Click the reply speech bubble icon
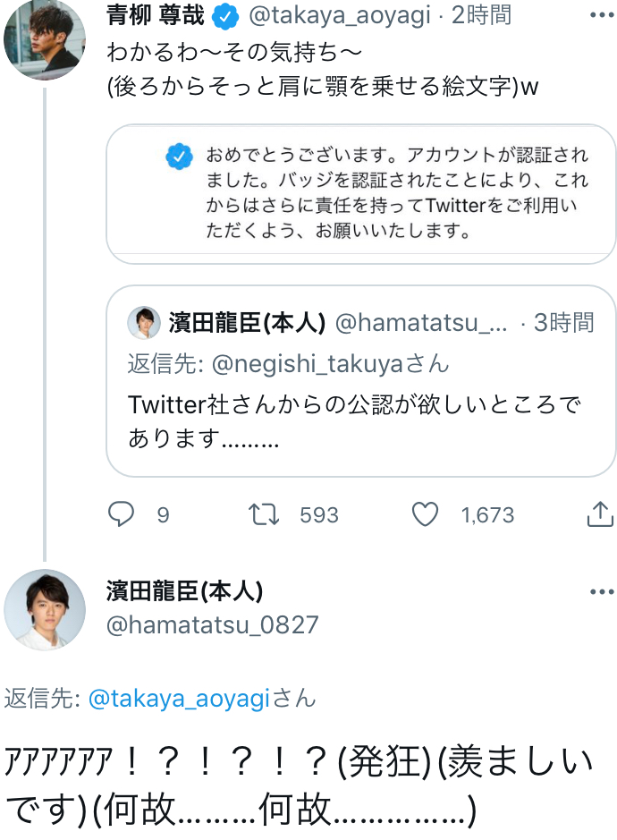Viewport: 617px width, 840px height. tap(122, 514)
